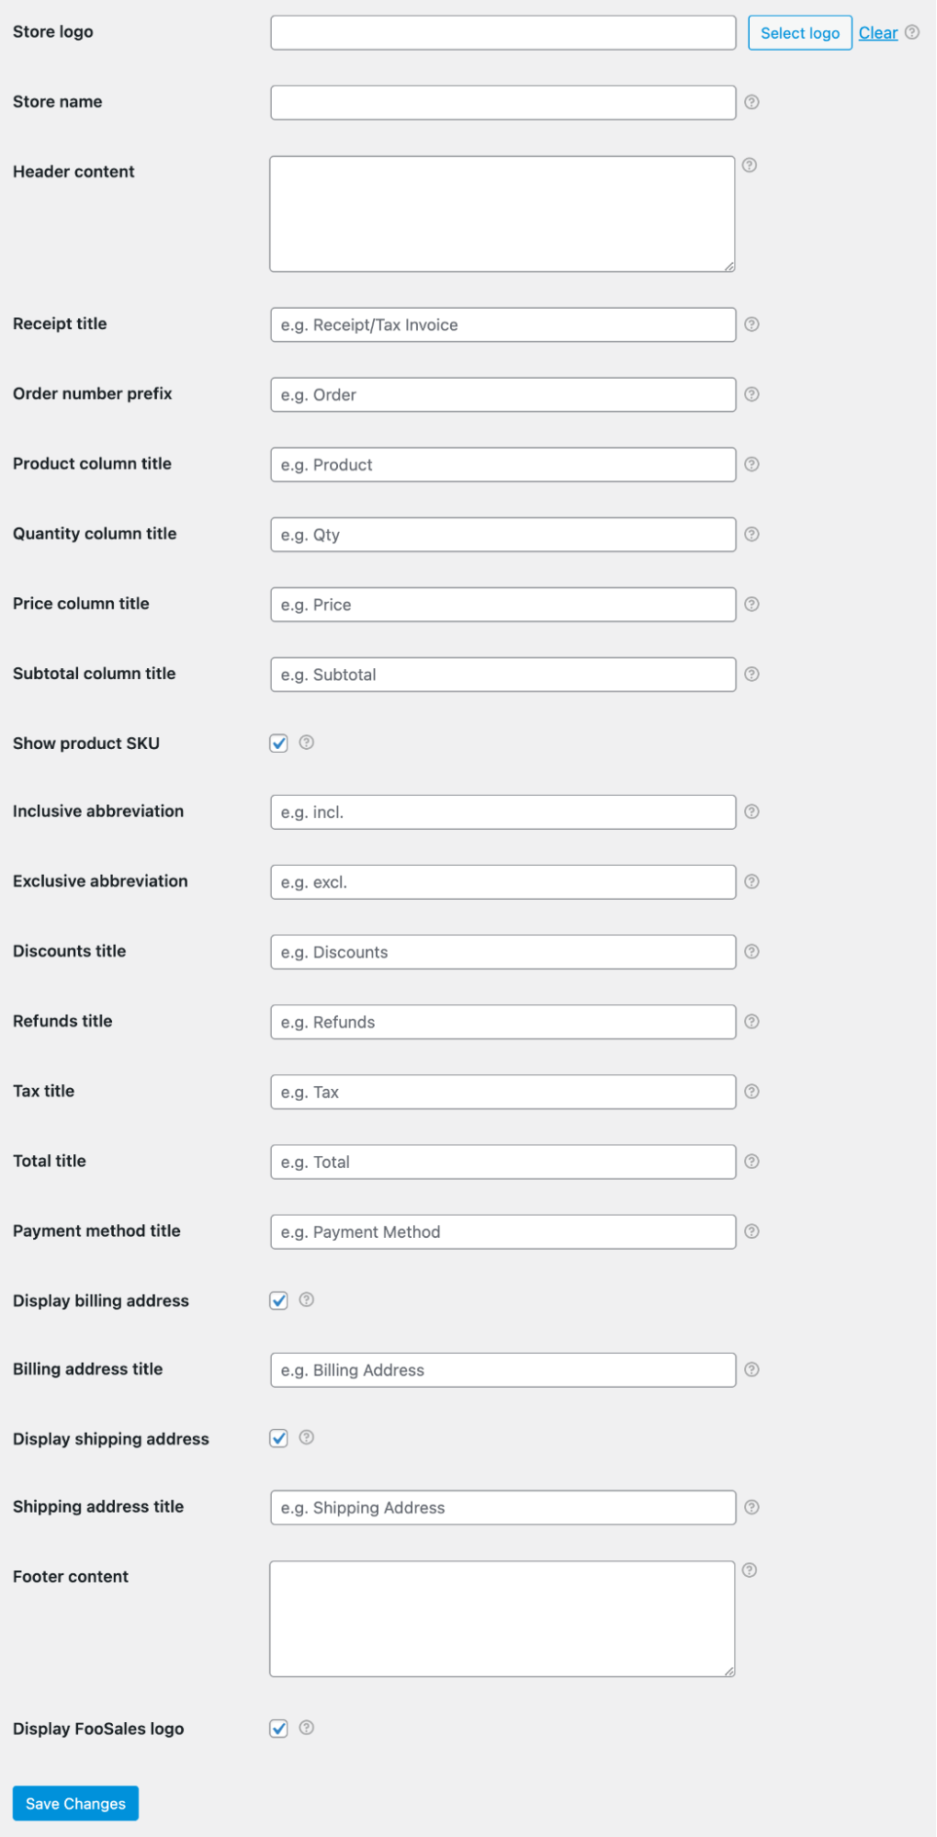Open the help icon beside Store name
The width and height of the screenshot is (937, 1837).
[x=751, y=102]
